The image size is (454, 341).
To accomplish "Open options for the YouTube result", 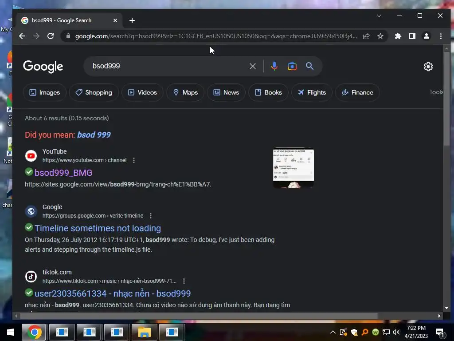I will click(134, 160).
